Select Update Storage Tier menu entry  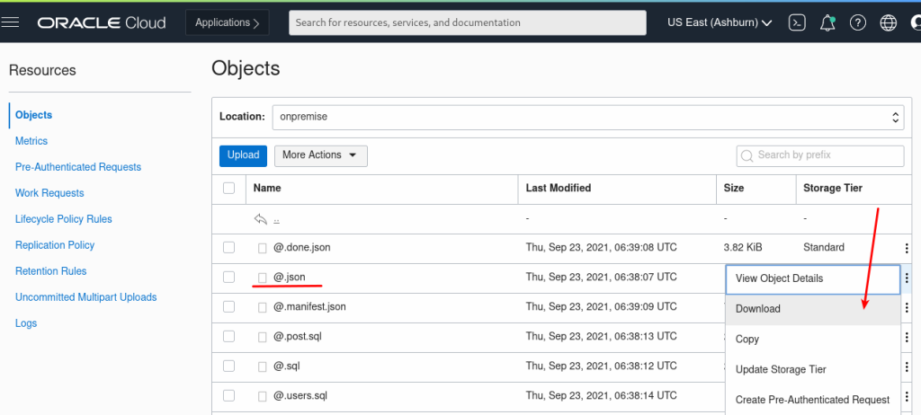[x=781, y=370]
